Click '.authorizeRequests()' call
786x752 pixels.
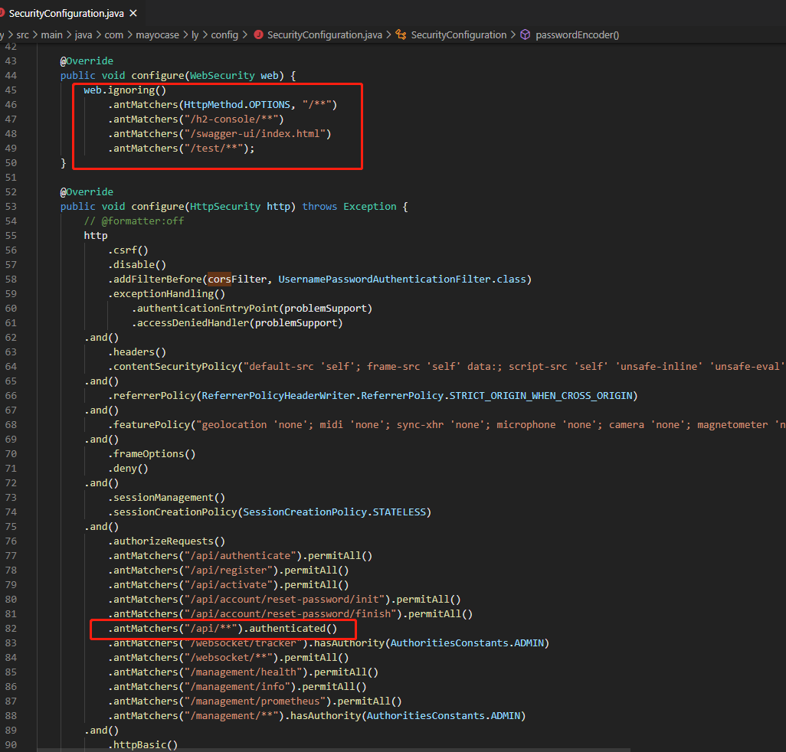[166, 541]
